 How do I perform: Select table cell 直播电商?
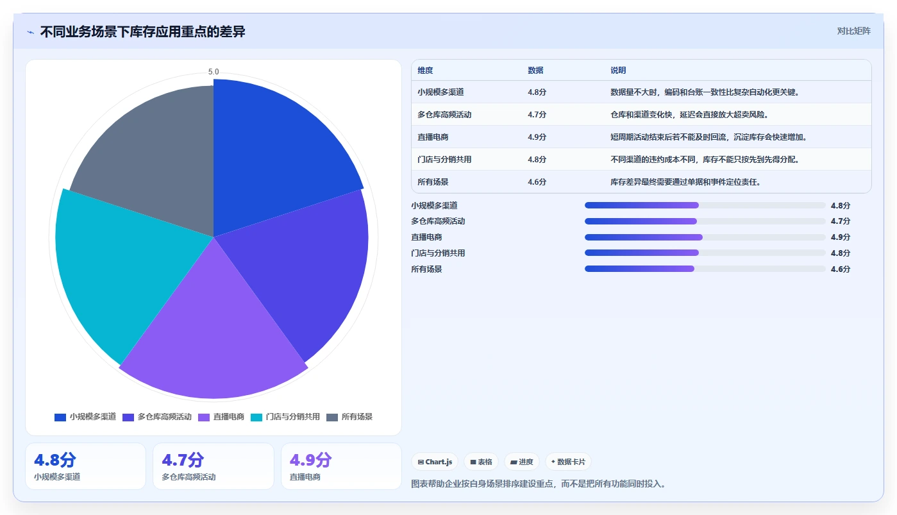(433, 137)
